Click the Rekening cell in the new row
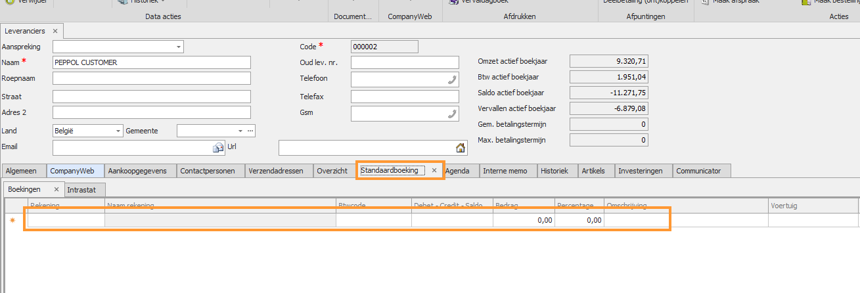 coord(66,221)
